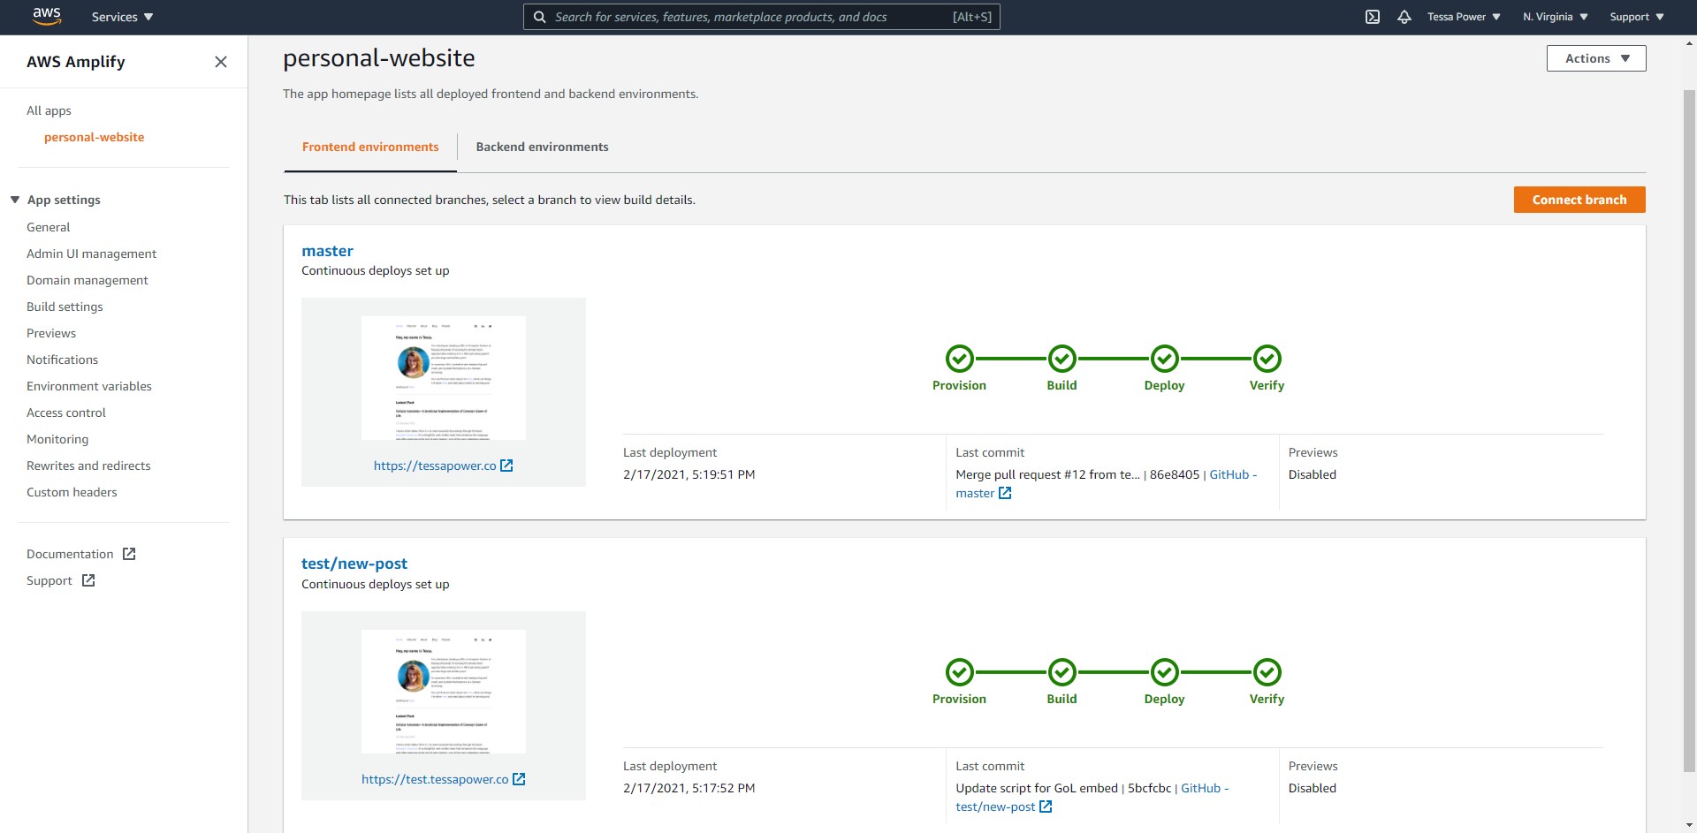Click the Connect branch button

(1579, 200)
